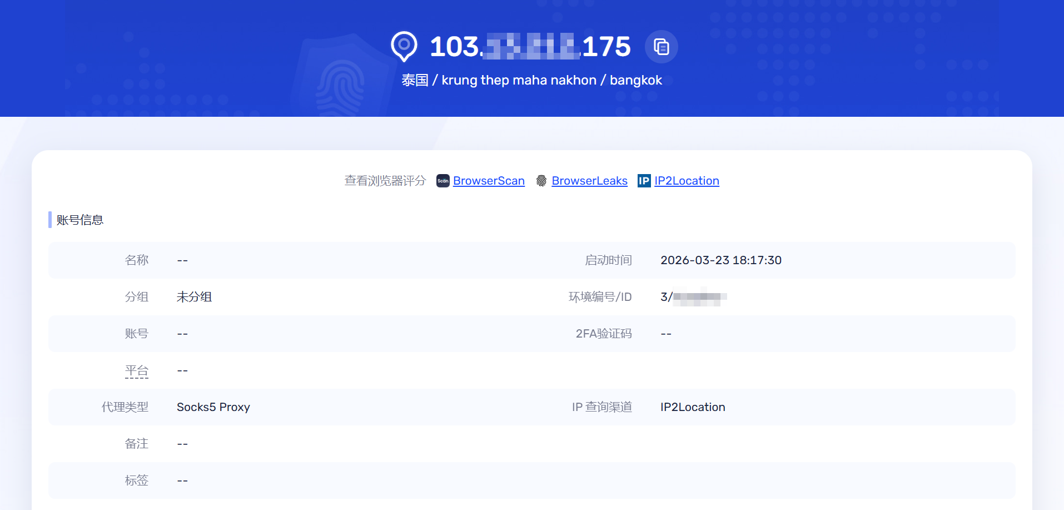Click the dotted-underlined 平台 label

click(x=137, y=371)
